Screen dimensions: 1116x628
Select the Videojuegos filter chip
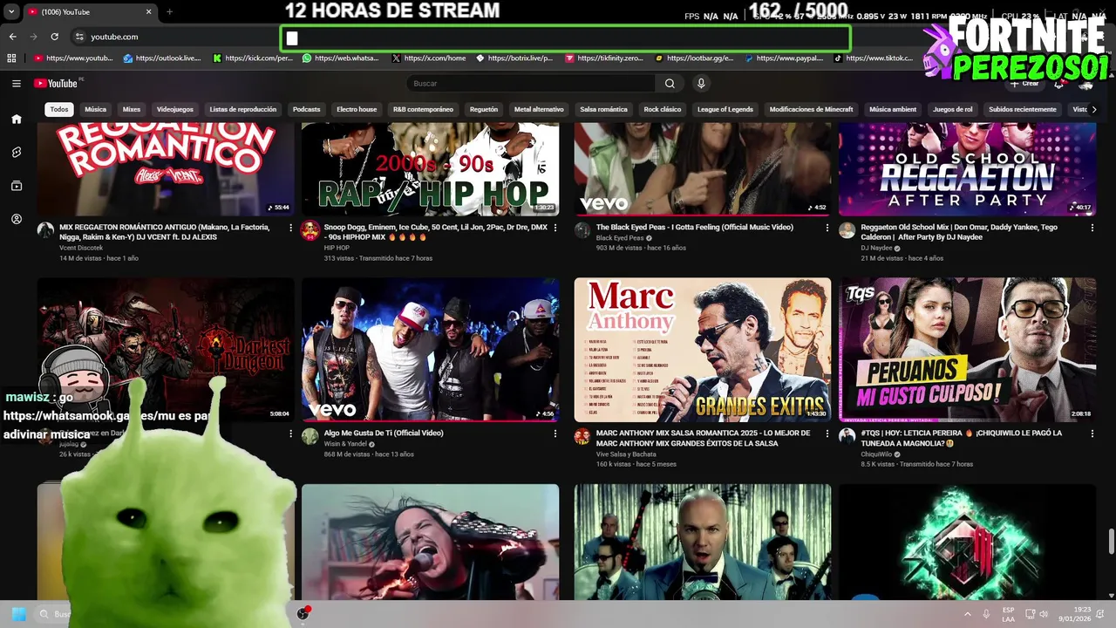point(174,109)
